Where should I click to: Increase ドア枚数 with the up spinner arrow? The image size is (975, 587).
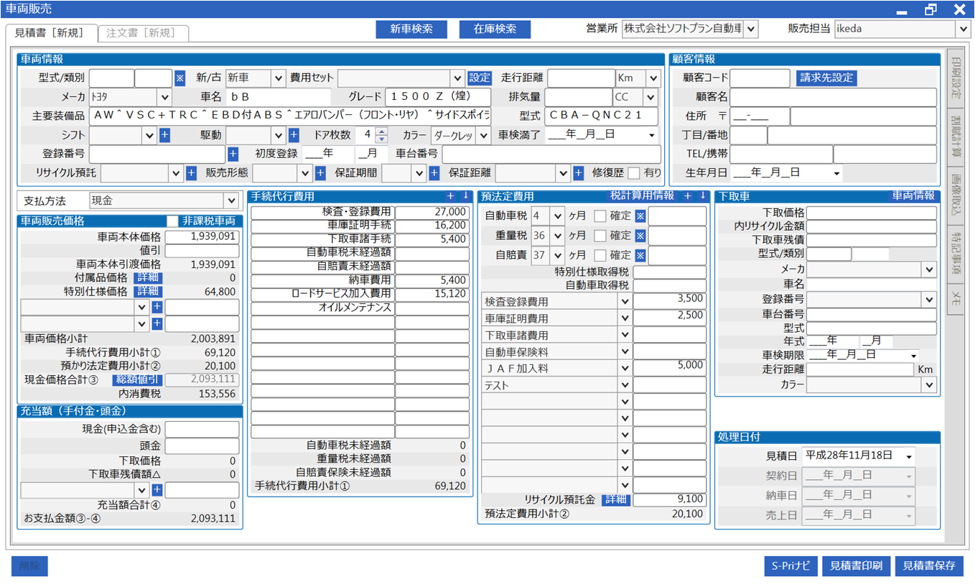click(x=381, y=131)
